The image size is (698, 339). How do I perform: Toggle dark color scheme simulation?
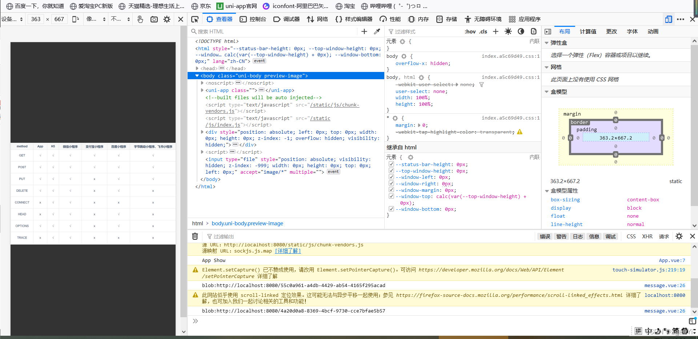[521, 32]
